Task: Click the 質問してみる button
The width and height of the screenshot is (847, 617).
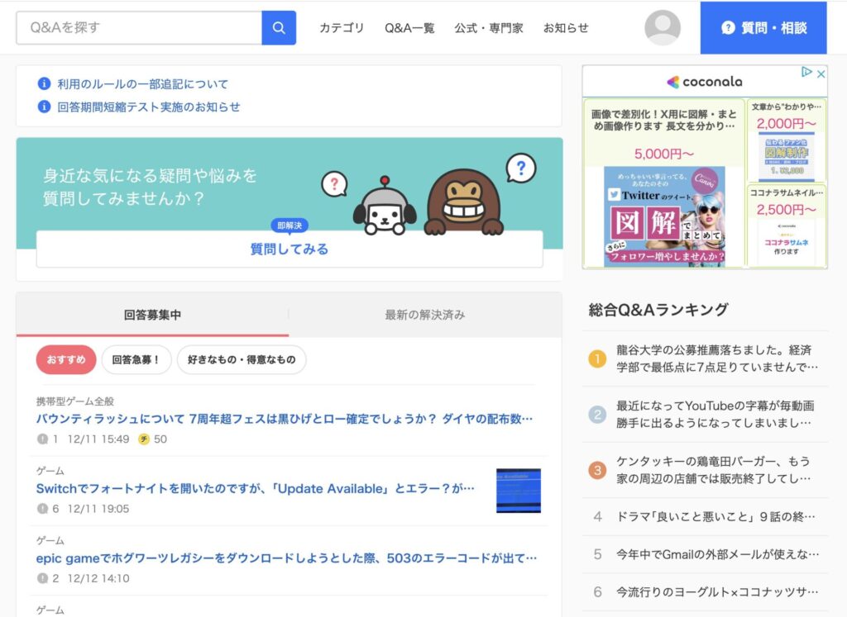Action: [290, 249]
